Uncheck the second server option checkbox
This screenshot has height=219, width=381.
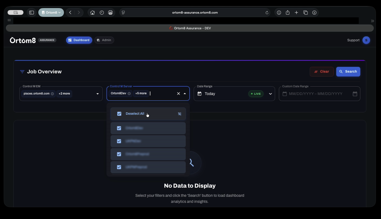[x=119, y=141]
